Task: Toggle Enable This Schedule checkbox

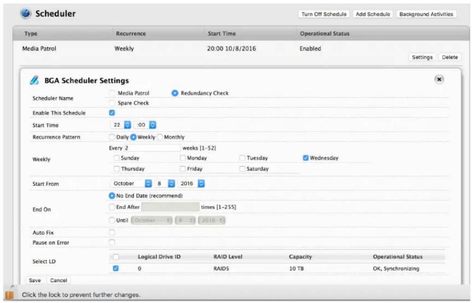Action: tap(112, 113)
